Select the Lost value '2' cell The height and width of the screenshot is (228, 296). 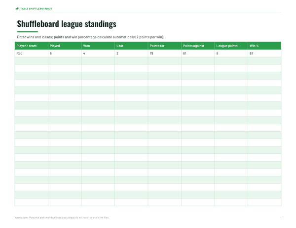click(131, 54)
